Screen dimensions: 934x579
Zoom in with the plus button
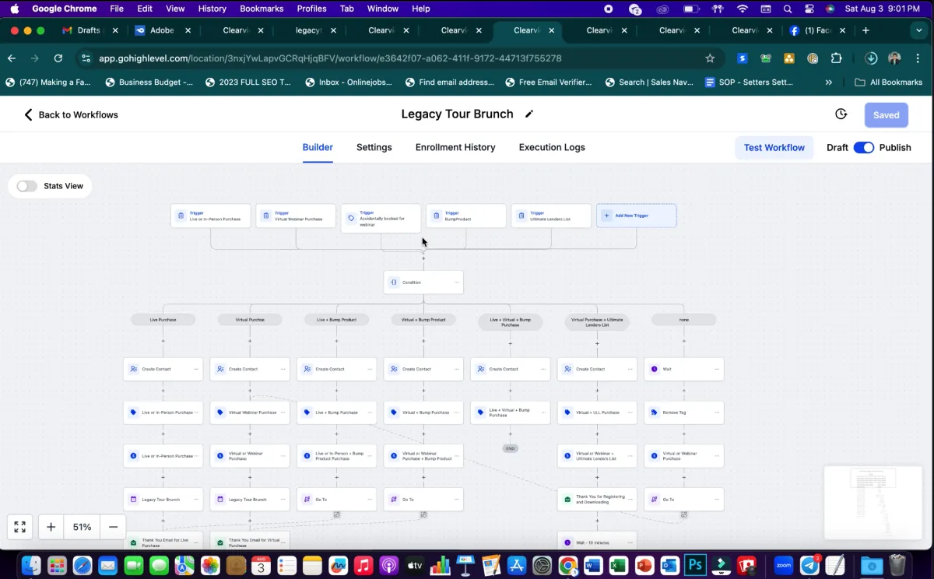[51, 527]
